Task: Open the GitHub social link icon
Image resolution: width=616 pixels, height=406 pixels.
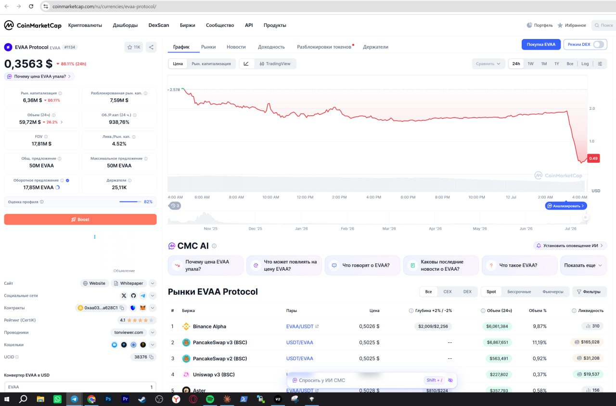Action: point(133,296)
